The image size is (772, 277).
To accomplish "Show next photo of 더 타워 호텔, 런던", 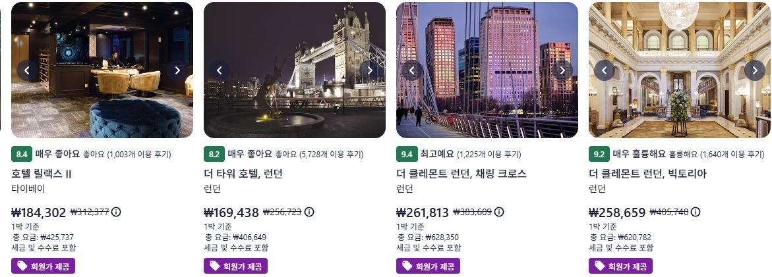I will (x=369, y=70).
